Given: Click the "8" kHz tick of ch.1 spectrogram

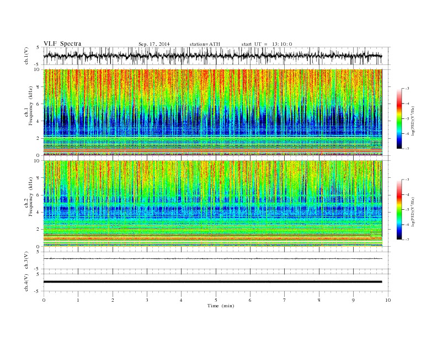Looking at the screenshot, I should [x=39, y=87].
